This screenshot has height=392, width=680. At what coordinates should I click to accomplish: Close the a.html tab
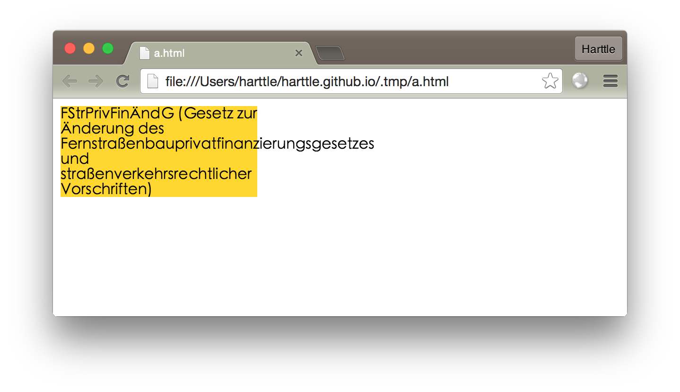tap(298, 53)
